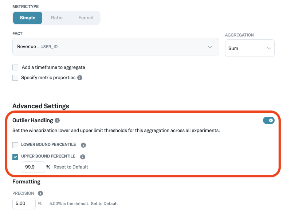Click the Precision 5.00 input field

[24, 204]
